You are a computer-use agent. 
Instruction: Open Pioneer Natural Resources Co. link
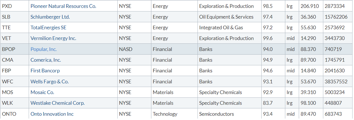click(63, 6)
